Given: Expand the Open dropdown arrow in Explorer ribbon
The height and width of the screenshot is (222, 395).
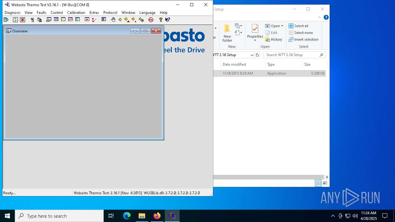Looking at the screenshot, I should [x=282, y=26].
